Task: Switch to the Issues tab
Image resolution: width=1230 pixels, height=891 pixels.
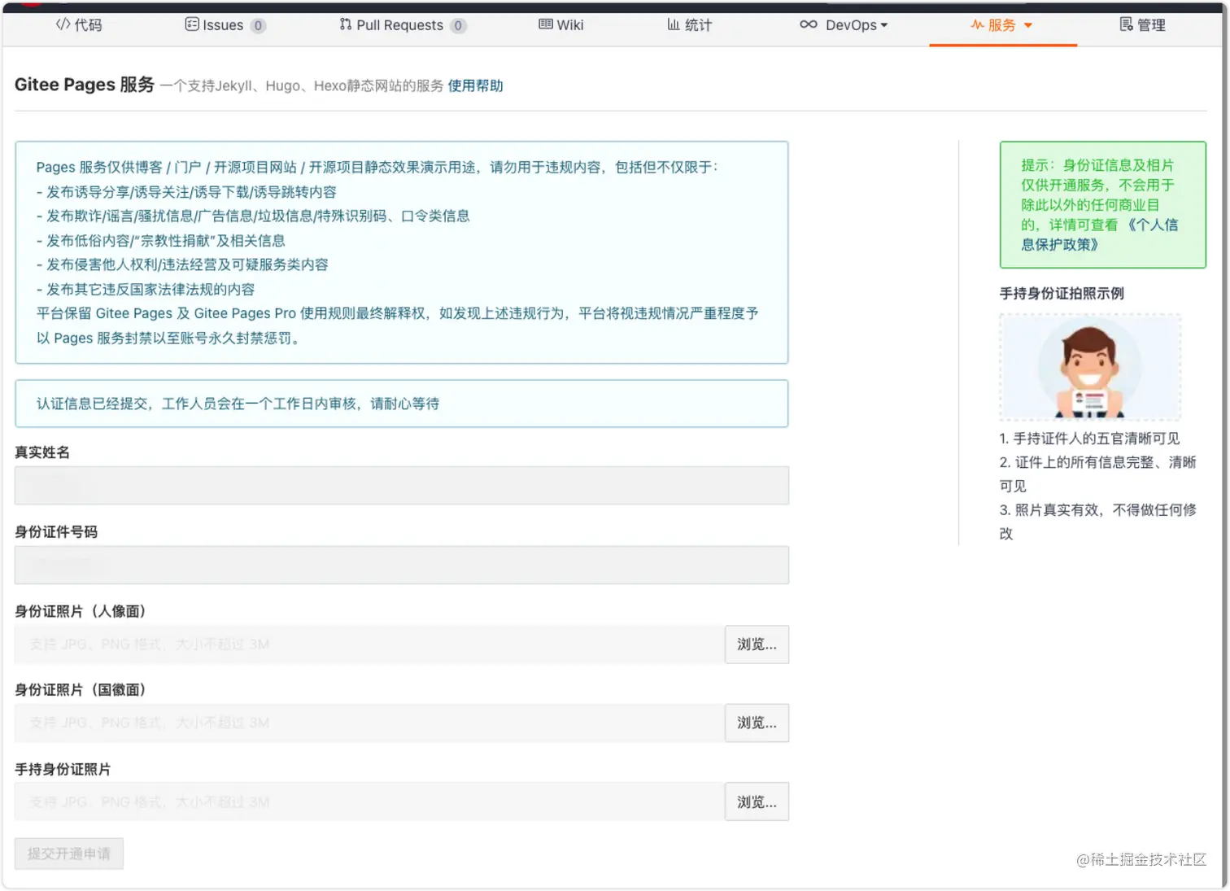Action: pyautogui.click(x=225, y=25)
